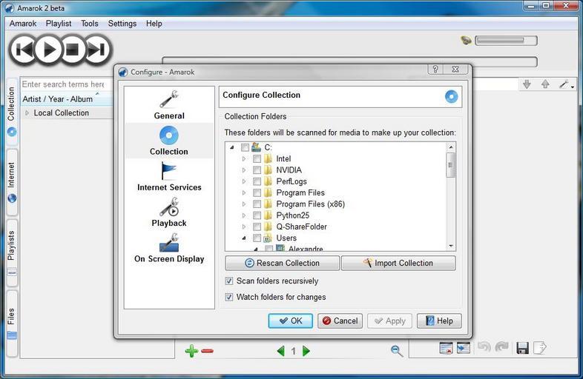
Task: Click Cancel in Configure dialog
Action: [340, 321]
